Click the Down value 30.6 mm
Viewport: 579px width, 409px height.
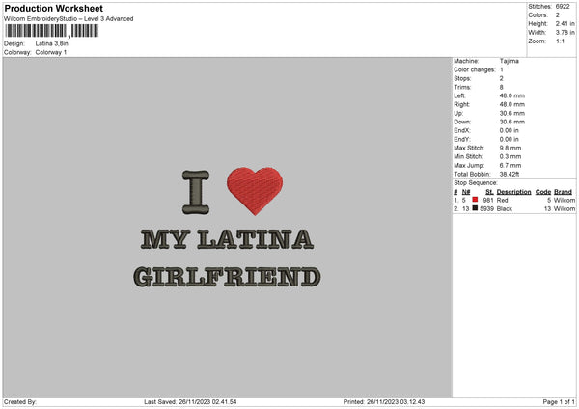click(x=512, y=122)
